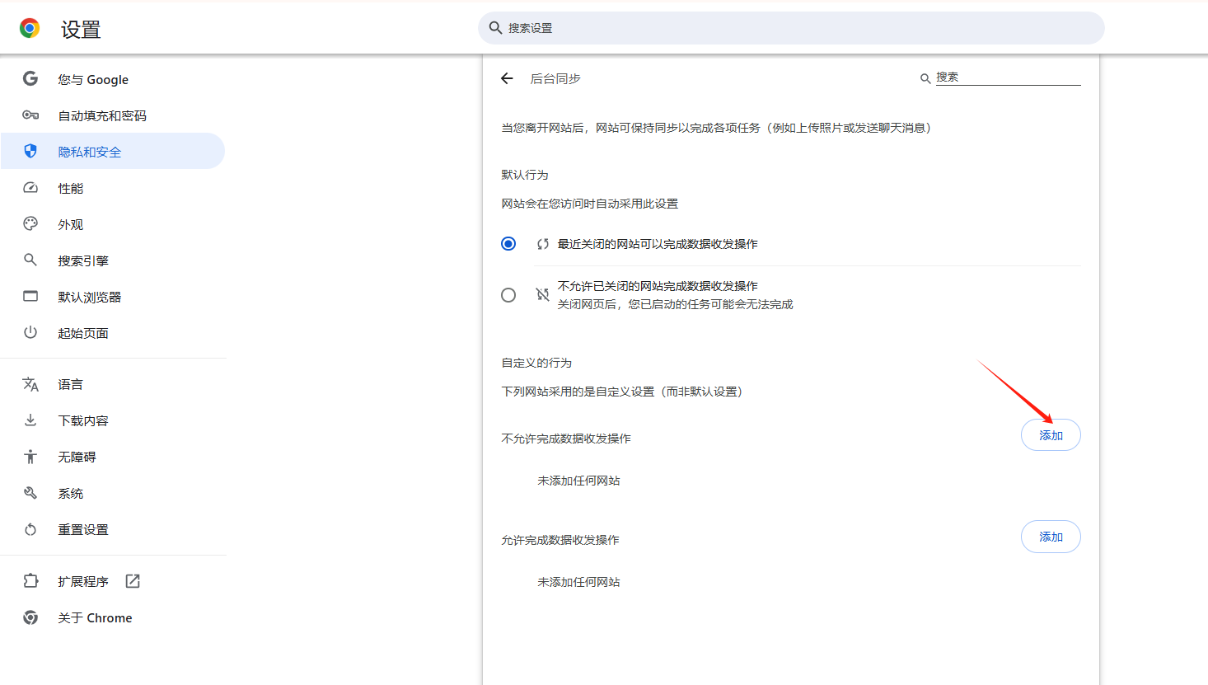The image size is (1208, 685).
Task: Click the magnifier icon for 搜索引擎
Action: click(30, 260)
